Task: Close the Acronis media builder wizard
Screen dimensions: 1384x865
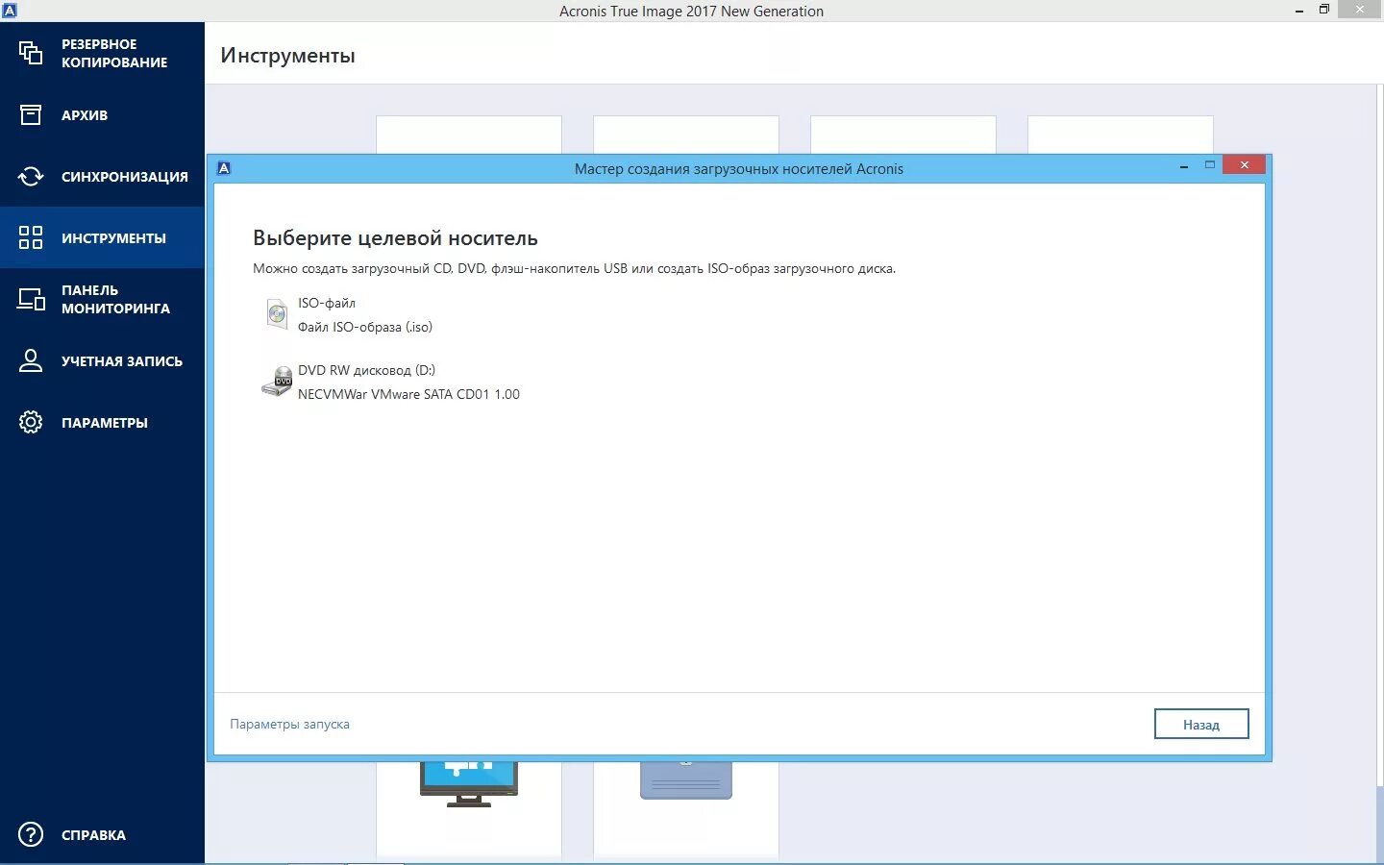Action: click(1244, 165)
